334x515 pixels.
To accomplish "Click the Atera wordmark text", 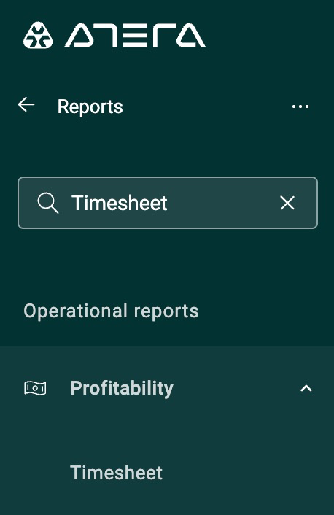I will pos(135,35).
